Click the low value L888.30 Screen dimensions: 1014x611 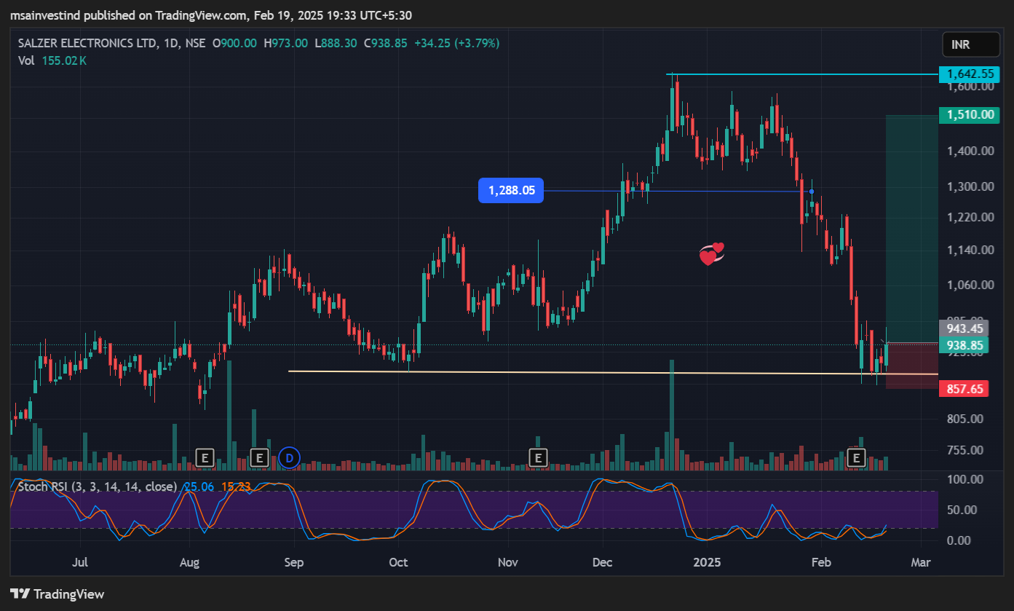pyautogui.click(x=336, y=43)
